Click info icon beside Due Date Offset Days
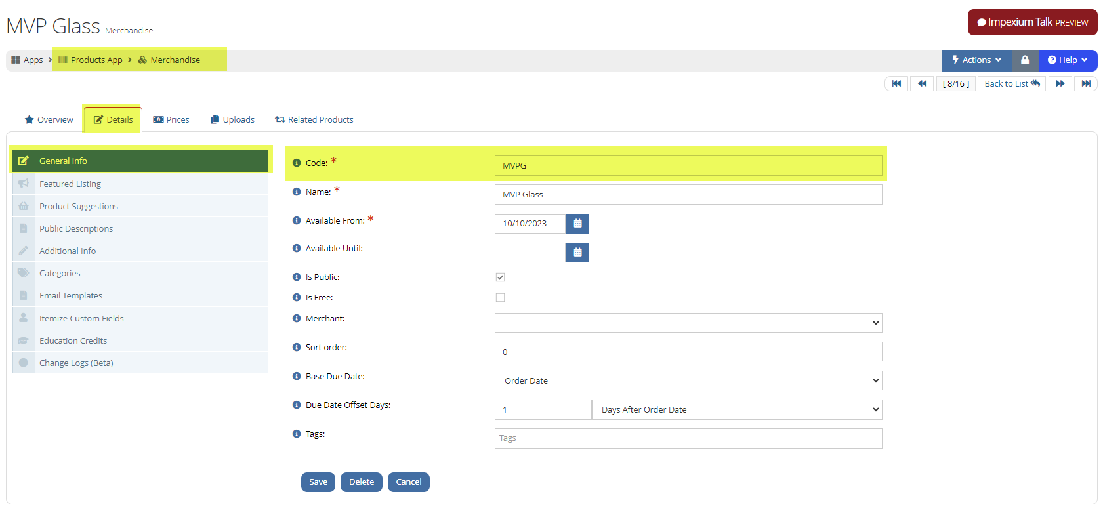 tap(297, 405)
